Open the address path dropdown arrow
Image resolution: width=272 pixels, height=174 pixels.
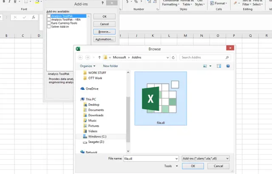pos(167,58)
